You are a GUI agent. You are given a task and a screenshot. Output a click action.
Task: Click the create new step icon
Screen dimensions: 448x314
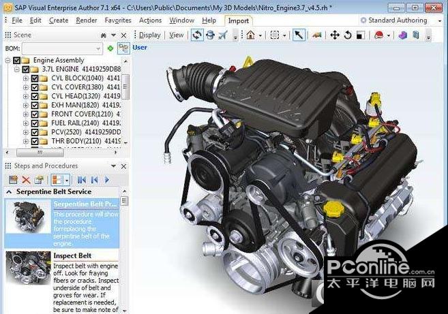tap(13, 180)
